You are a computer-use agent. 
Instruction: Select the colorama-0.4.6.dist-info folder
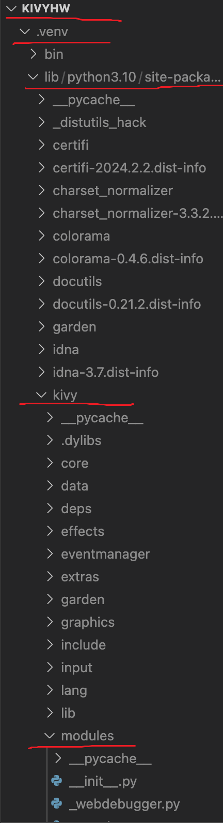coord(128,259)
